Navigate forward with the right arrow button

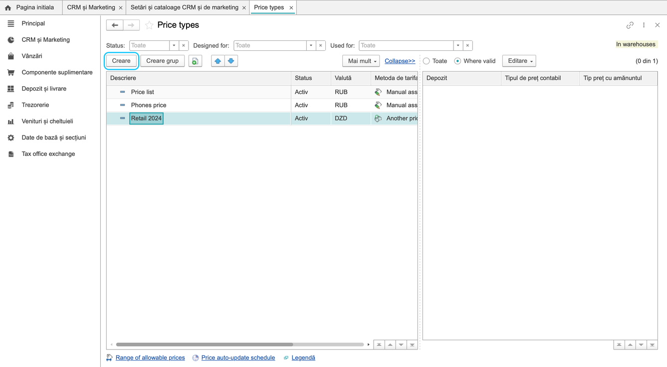(x=131, y=25)
